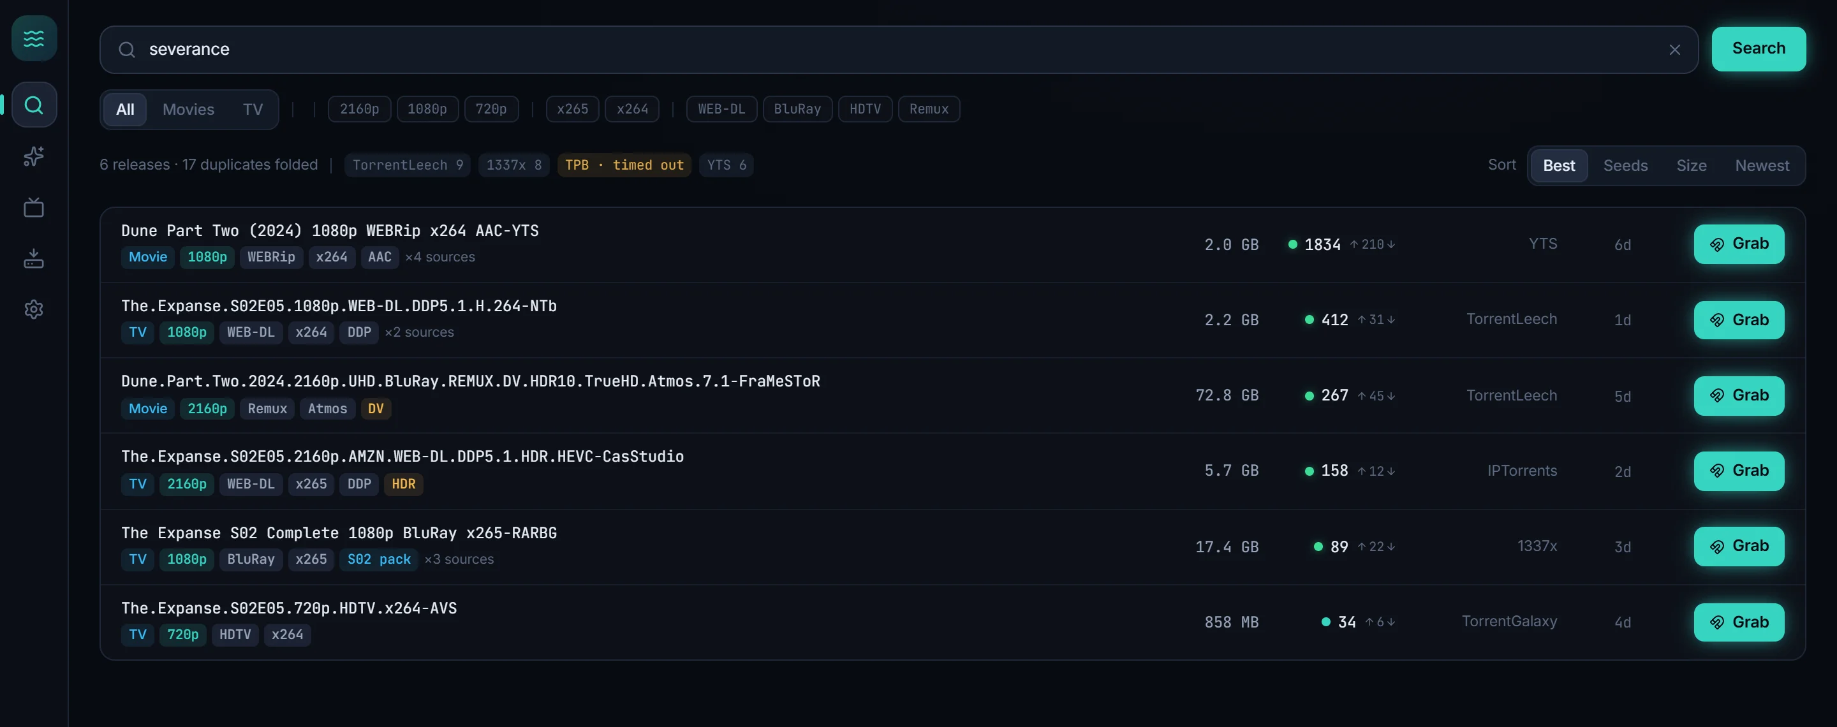Click the 'HDTV' tag on AVS row
The height and width of the screenshot is (727, 1837).
click(235, 635)
